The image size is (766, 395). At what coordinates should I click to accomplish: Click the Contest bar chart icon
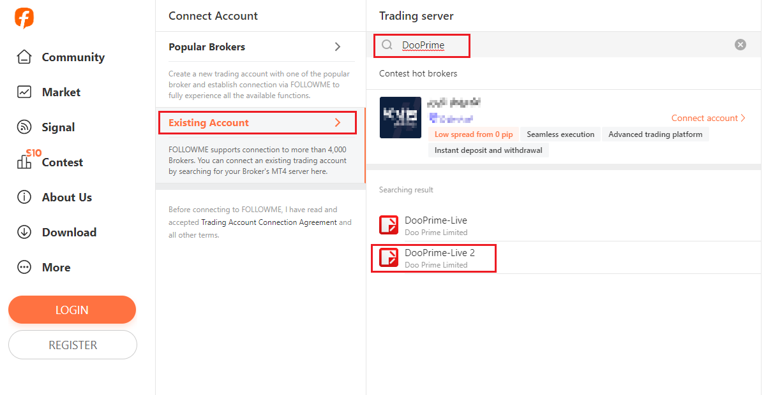pos(24,162)
